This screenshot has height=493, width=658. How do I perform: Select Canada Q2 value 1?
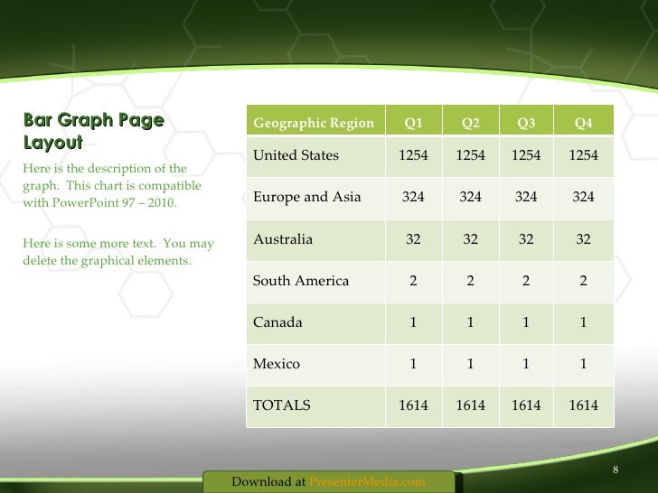pyautogui.click(x=470, y=323)
